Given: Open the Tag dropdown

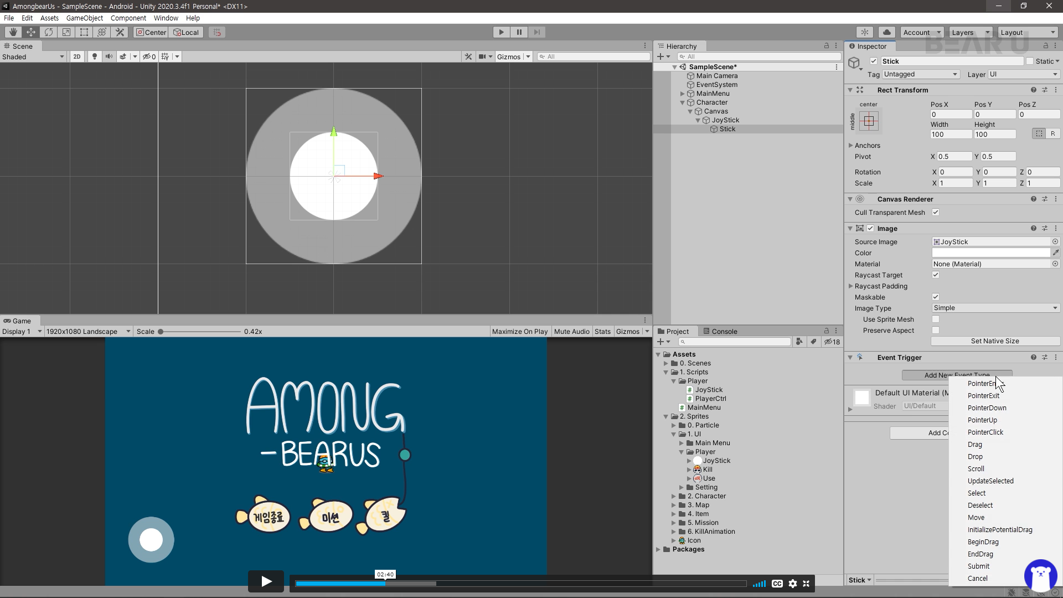Looking at the screenshot, I should 921,74.
